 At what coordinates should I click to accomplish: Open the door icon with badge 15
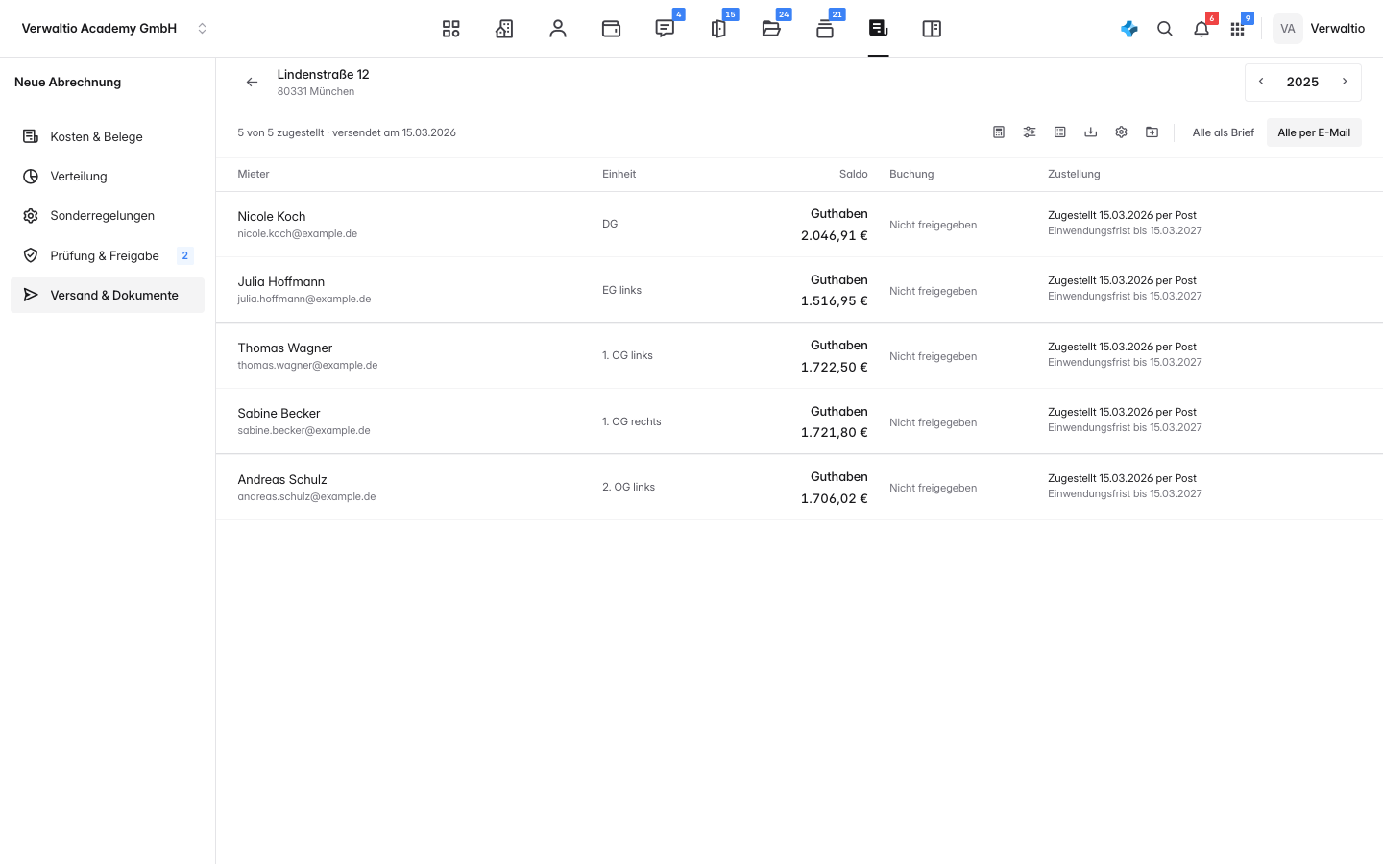click(x=718, y=29)
